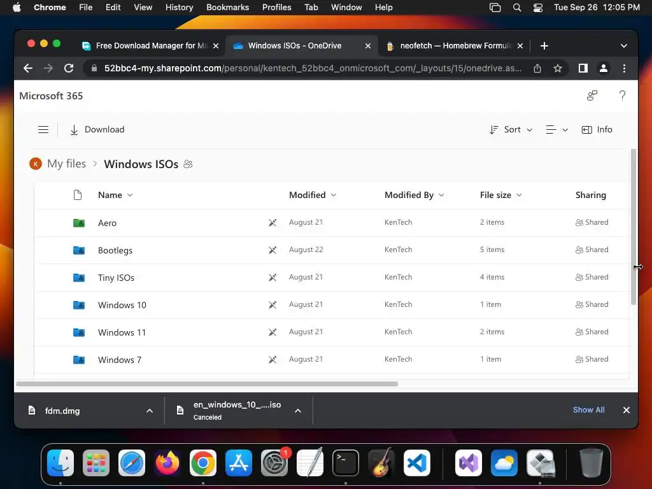Click the Microsoft 365 feedback icon
The width and height of the screenshot is (652, 489).
pyautogui.click(x=592, y=96)
